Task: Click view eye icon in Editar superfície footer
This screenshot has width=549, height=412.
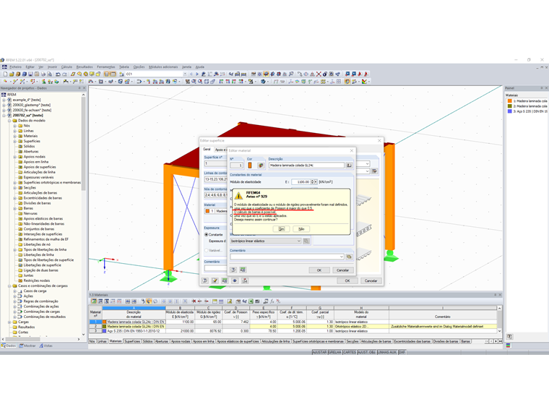Action: click(x=235, y=280)
